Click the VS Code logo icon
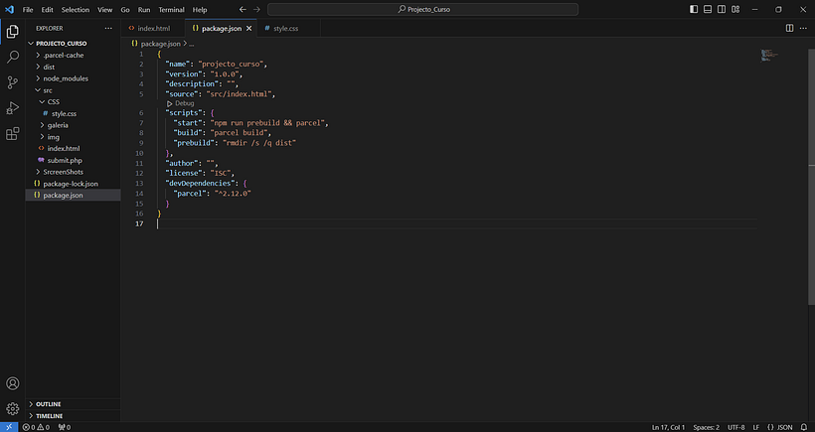 click(x=9, y=9)
